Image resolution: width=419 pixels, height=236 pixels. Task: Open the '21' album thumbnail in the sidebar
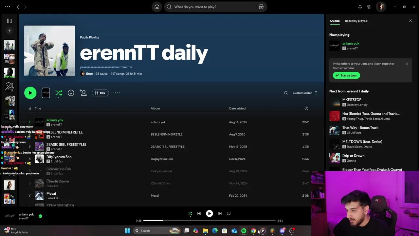tap(9, 87)
